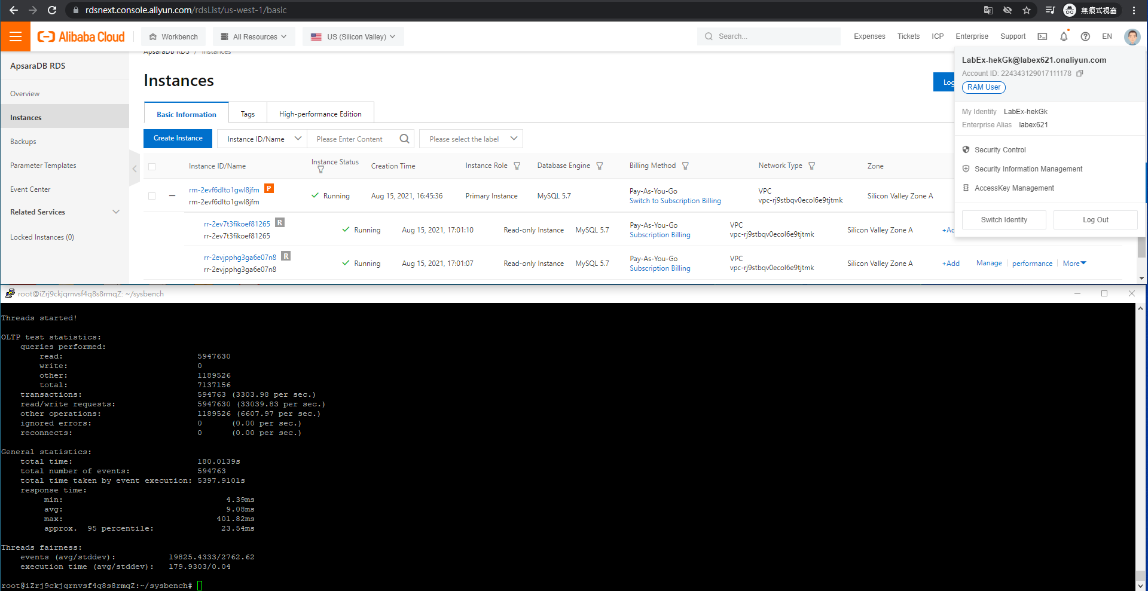
Task: Click the Database Engine filter funnel icon
Action: (600, 166)
